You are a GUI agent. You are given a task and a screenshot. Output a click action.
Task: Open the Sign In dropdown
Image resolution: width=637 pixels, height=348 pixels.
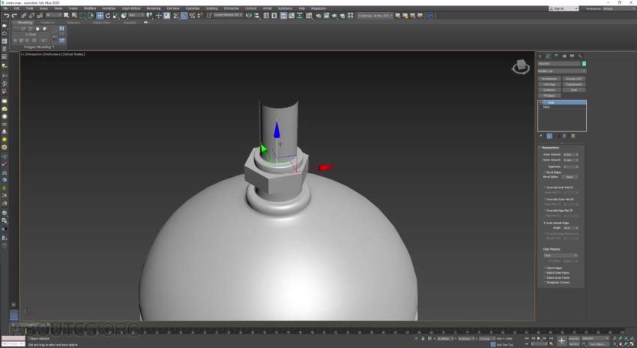(564, 8)
